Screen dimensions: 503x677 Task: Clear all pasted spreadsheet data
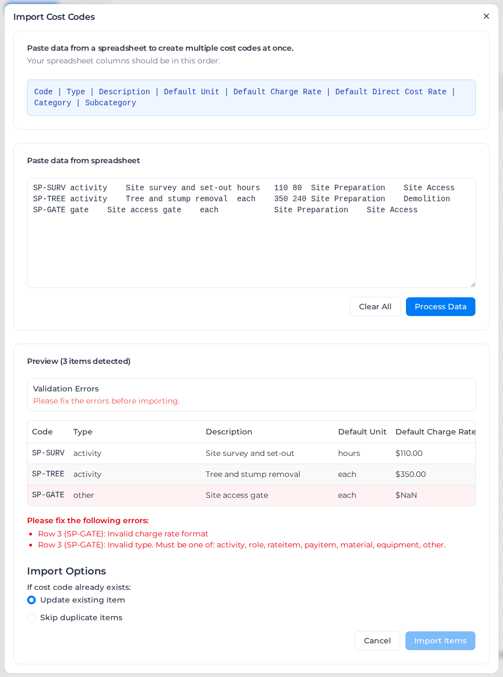point(375,307)
